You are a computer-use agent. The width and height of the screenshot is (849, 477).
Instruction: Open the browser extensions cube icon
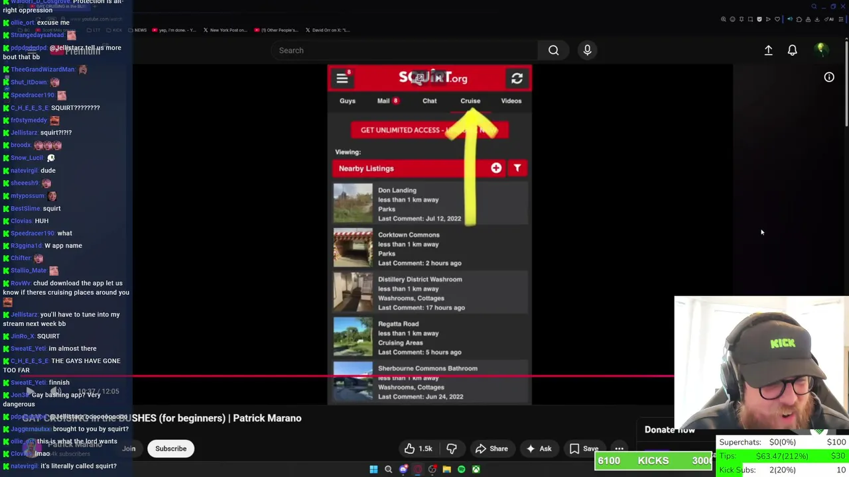click(x=799, y=19)
